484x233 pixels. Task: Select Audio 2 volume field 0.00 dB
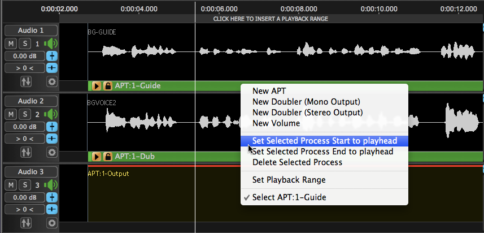pos(25,127)
